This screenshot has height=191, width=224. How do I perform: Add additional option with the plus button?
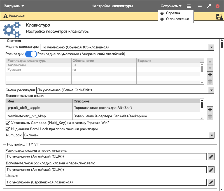210,110
